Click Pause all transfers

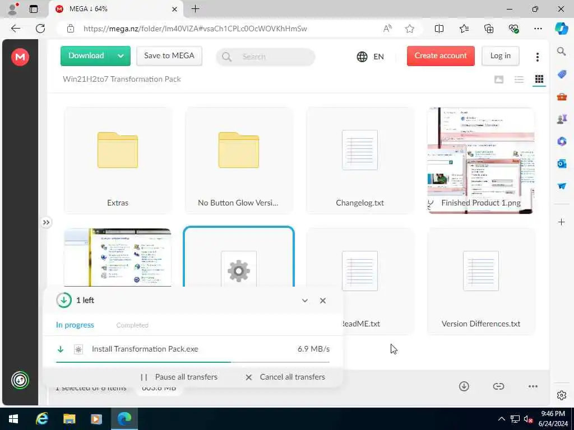179,377
